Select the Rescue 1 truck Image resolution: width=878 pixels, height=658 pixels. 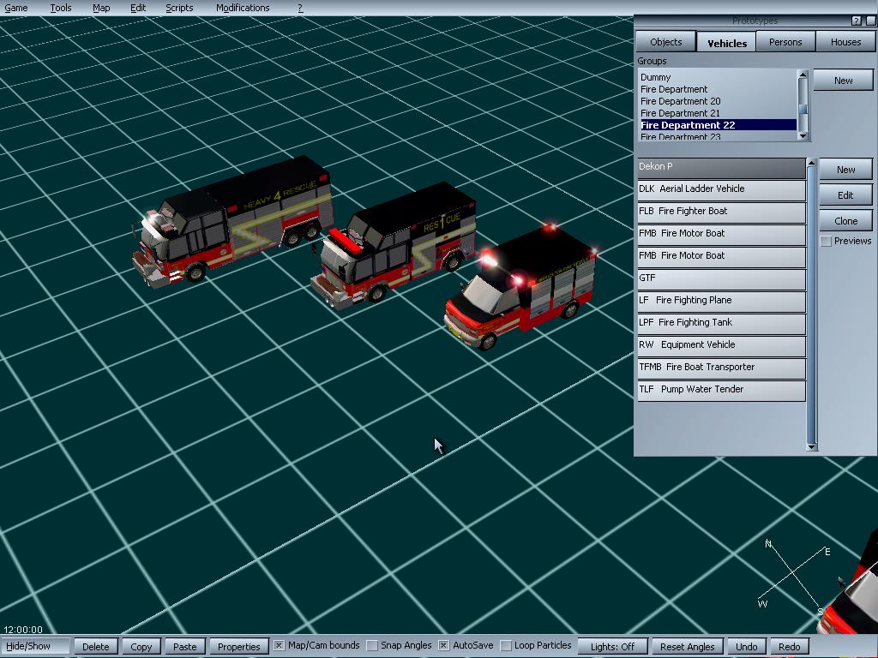[x=394, y=246]
